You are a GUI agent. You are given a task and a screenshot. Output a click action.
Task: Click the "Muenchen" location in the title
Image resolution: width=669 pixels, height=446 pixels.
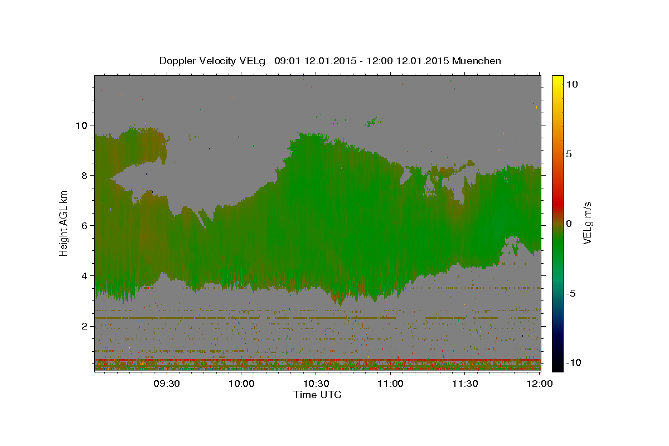(x=477, y=61)
